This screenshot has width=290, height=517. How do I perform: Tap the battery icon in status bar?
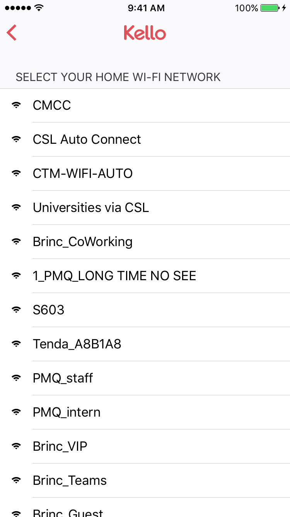tap(270, 8)
